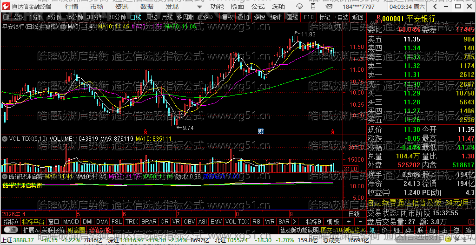Click the 通达信 red logo icon
The width and height of the screenshot is (476, 245).
6,6
